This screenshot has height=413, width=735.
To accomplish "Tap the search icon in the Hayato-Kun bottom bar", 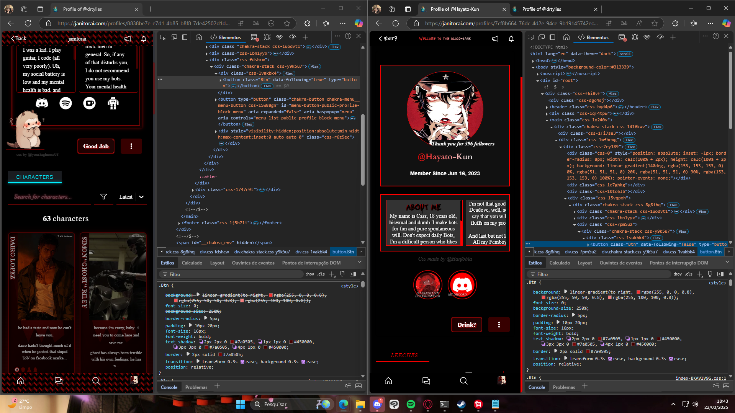I will pyautogui.click(x=463, y=380).
